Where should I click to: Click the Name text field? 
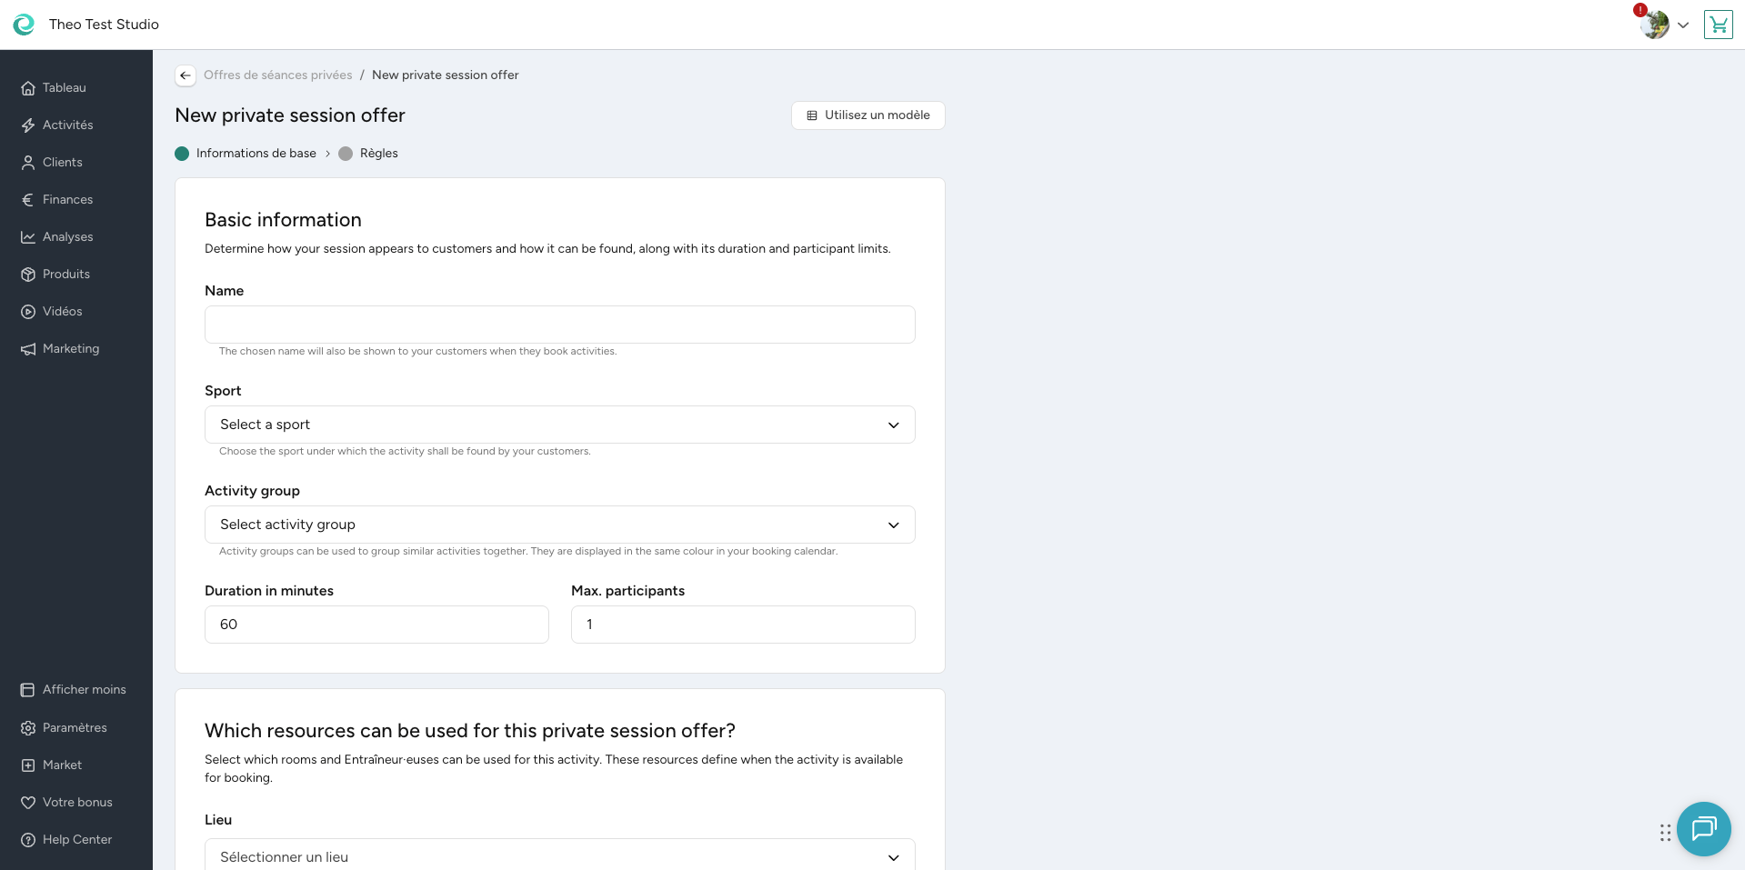(x=559, y=325)
